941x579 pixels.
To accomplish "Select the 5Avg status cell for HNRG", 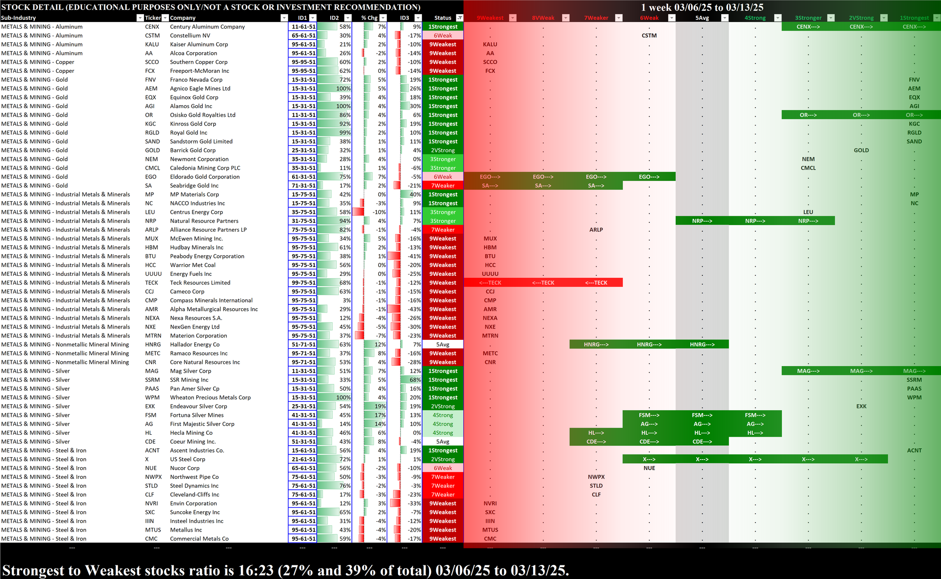I will pyautogui.click(x=443, y=344).
